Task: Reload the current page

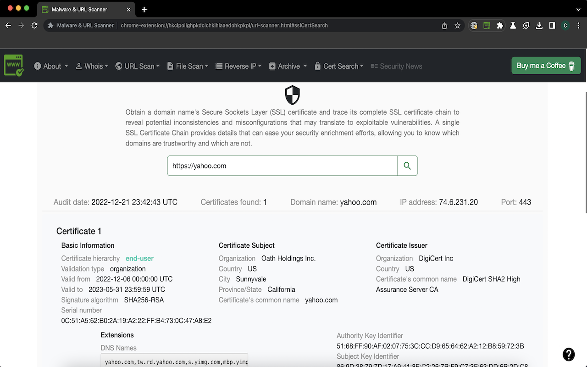Action: 34,26
